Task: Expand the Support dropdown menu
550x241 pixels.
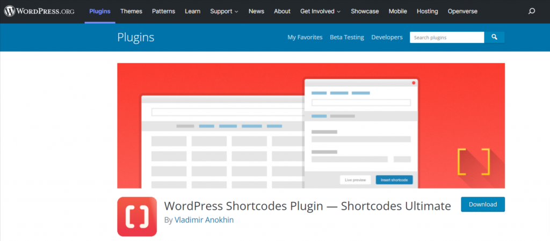Action: pyautogui.click(x=224, y=11)
